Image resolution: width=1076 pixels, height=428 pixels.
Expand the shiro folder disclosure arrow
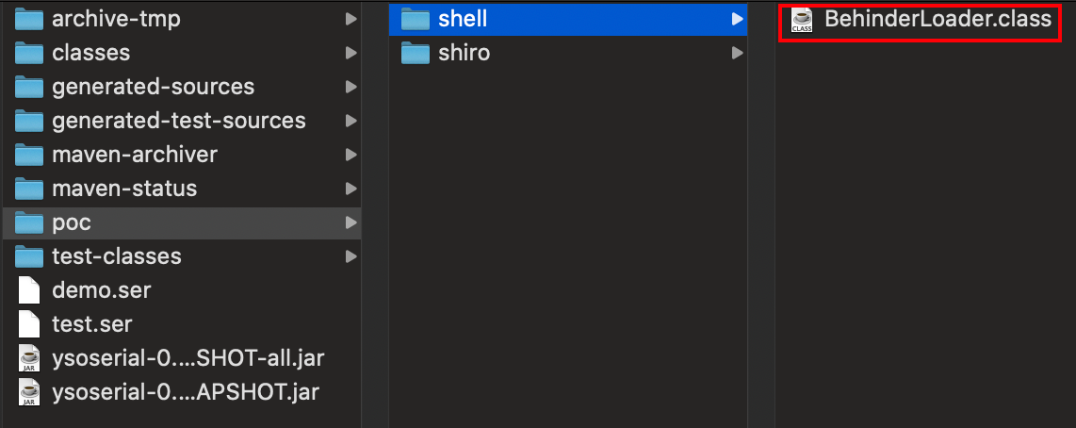tap(737, 53)
